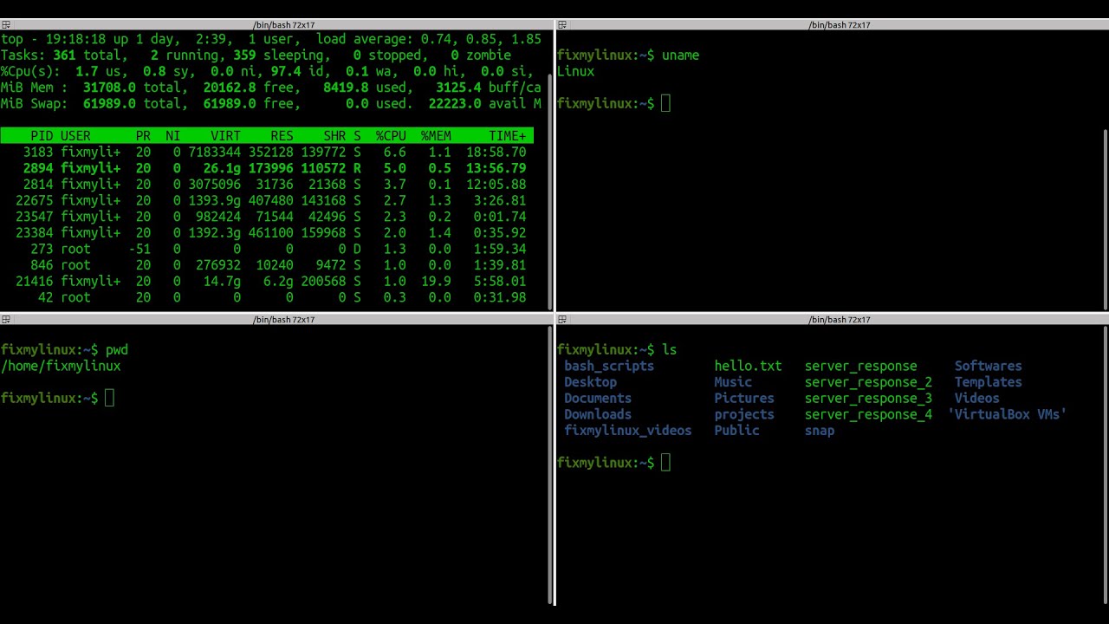The width and height of the screenshot is (1109, 624).
Task: Click the SHR column header in top
Action: pyautogui.click(x=334, y=136)
